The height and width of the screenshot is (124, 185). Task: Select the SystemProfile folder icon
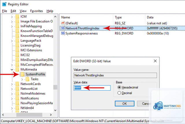22,74
